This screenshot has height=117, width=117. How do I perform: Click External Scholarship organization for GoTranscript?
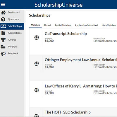[105, 41]
